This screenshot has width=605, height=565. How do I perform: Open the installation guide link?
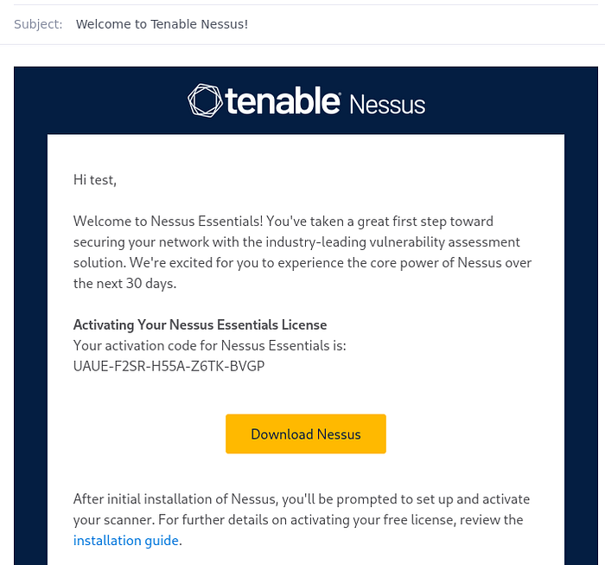click(126, 540)
